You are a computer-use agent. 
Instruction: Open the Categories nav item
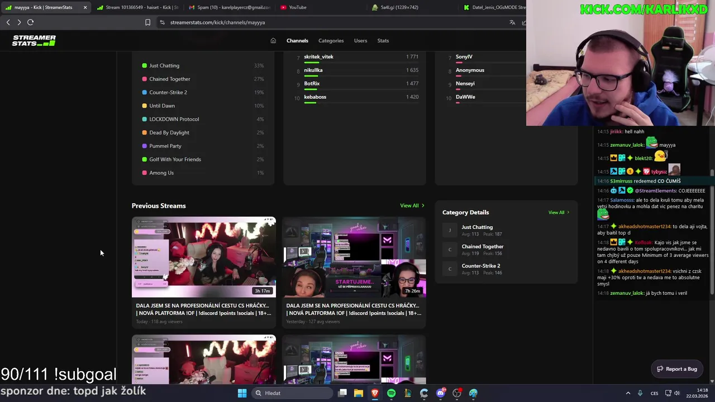click(331, 41)
